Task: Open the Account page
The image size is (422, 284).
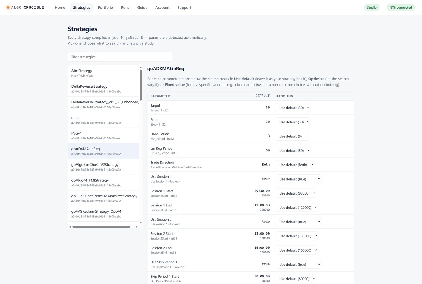Action: (162, 8)
